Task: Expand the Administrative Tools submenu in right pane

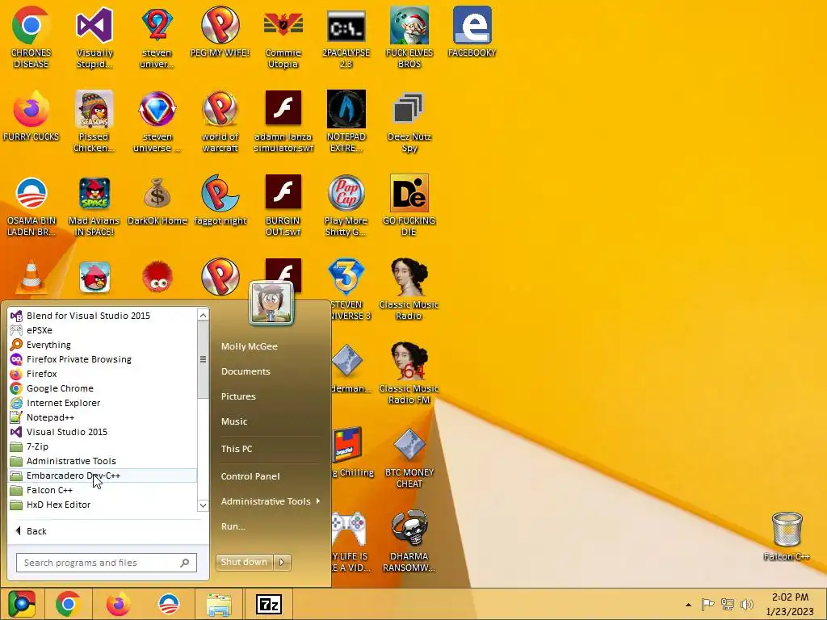Action: click(x=271, y=501)
